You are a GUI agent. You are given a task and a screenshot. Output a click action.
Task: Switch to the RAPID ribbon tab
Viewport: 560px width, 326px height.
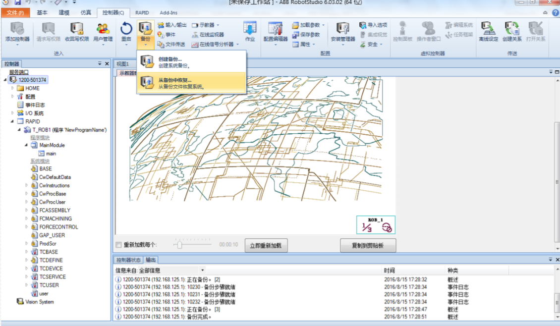[x=142, y=12]
